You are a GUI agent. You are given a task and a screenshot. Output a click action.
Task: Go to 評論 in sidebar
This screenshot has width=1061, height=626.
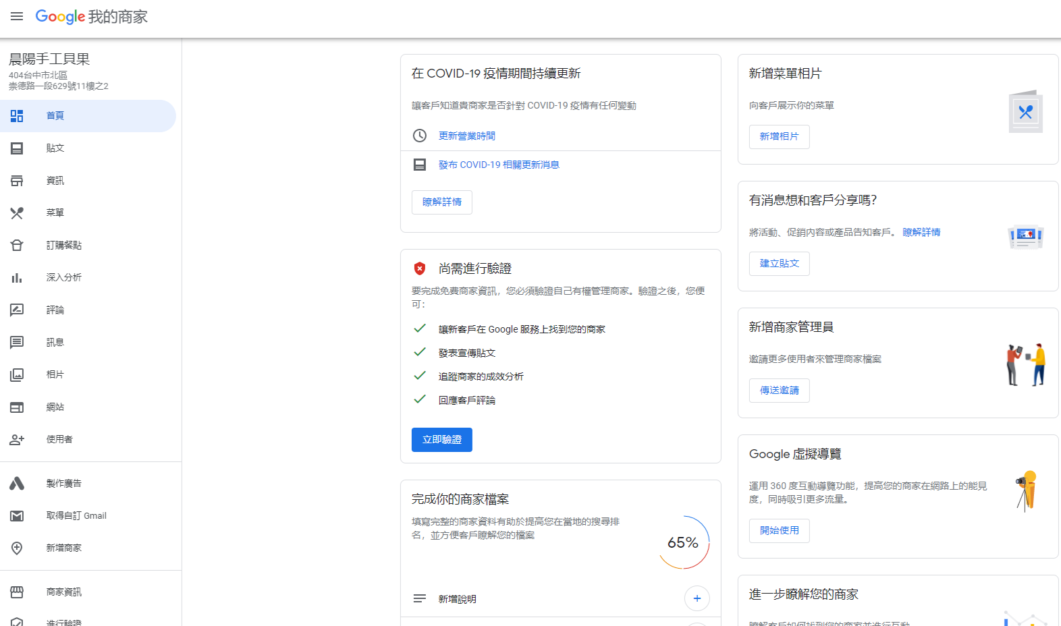(55, 310)
